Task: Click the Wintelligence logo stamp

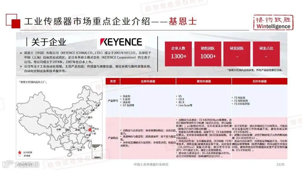Action: 273,22
